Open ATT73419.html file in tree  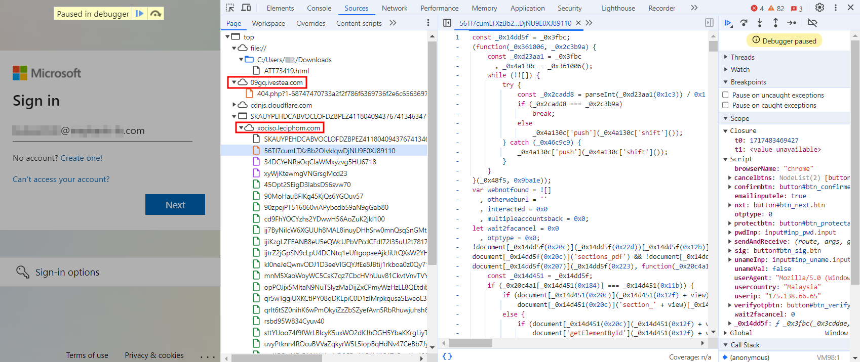[286, 71]
